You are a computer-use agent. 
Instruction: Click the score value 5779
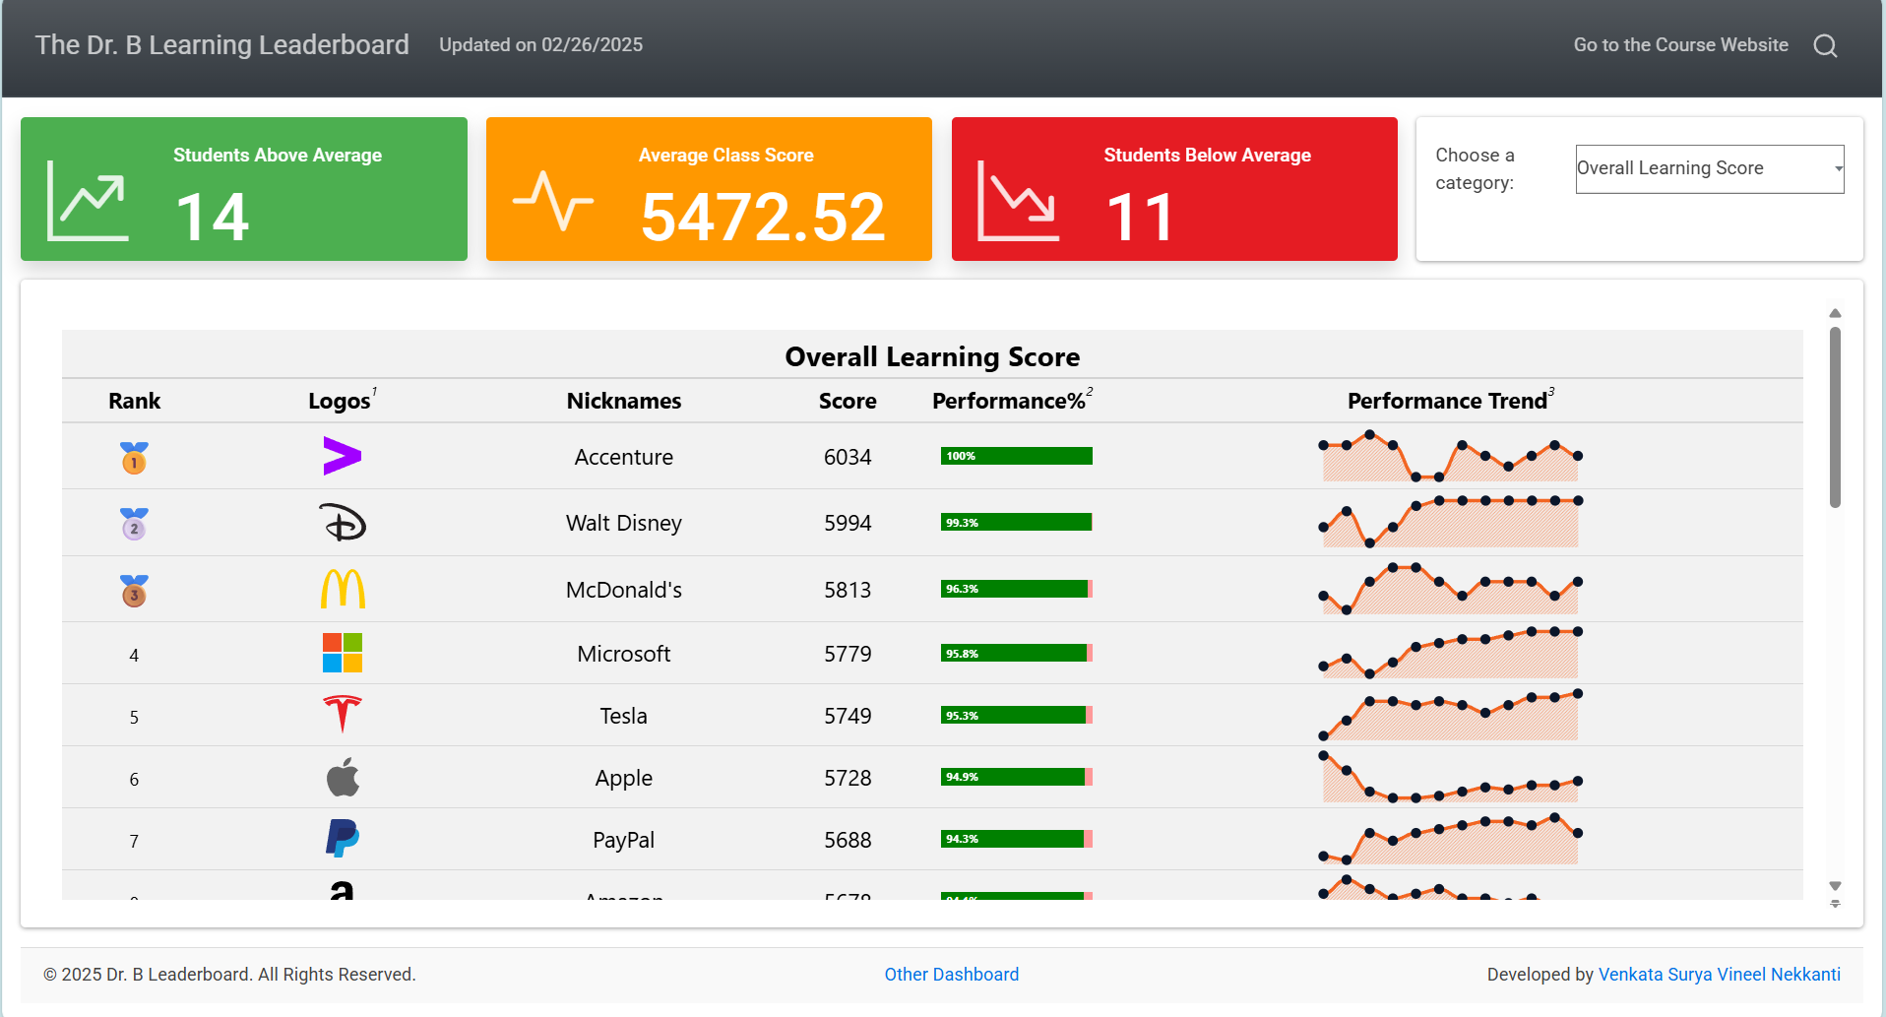[x=848, y=654]
